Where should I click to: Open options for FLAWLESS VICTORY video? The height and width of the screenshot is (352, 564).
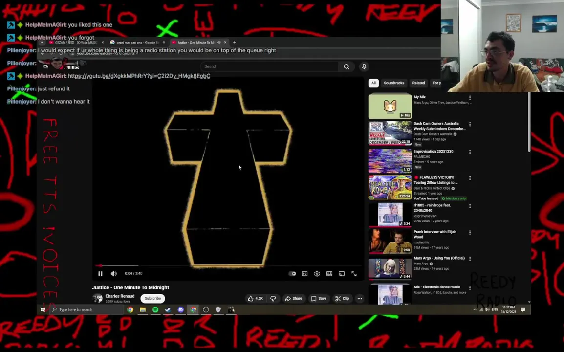pos(470,178)
